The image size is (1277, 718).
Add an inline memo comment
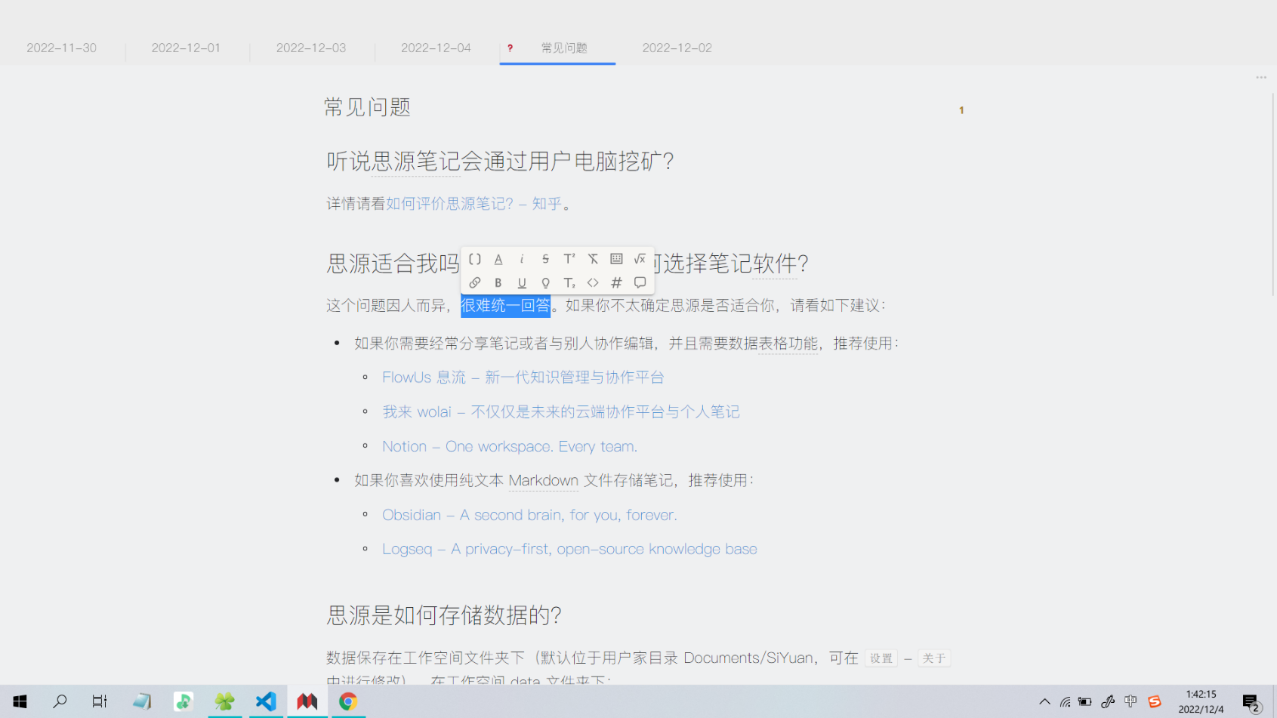pos(640,282)
